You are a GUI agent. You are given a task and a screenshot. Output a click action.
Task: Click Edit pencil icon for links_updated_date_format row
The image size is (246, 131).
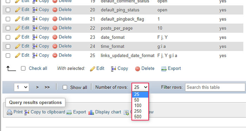pyautogui.click(x=18, y=55)
